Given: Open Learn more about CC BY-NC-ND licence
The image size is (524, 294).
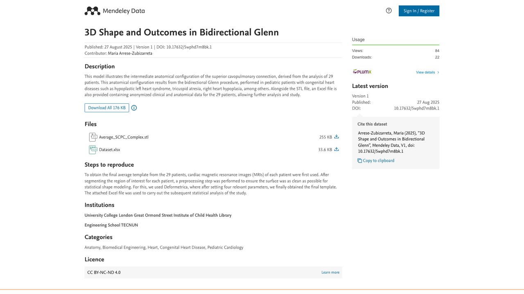Looking at the screenshot, I should click(x=330, y=272).
